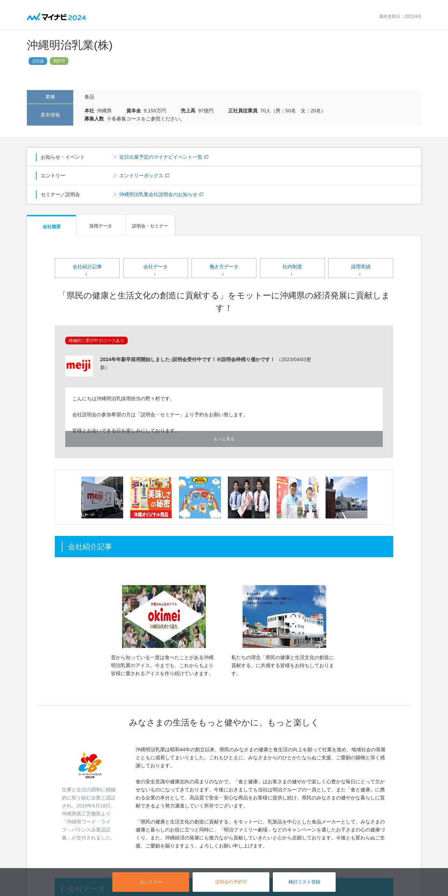Jump to 会社データ section

[x=156, y=268]
